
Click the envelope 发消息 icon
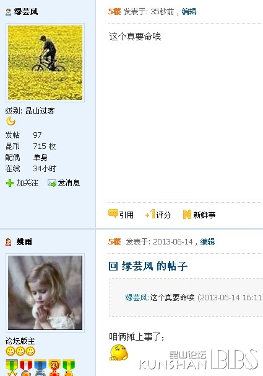pos(51,183)
